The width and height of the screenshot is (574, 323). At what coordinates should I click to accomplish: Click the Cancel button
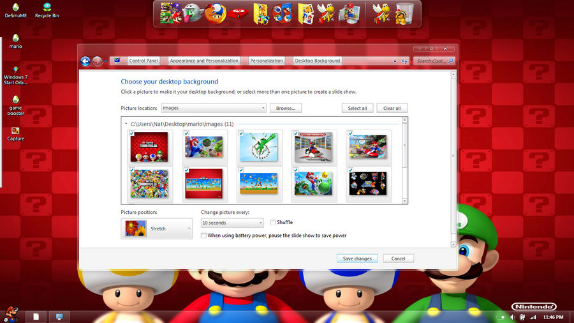click(x=398, y=259)
